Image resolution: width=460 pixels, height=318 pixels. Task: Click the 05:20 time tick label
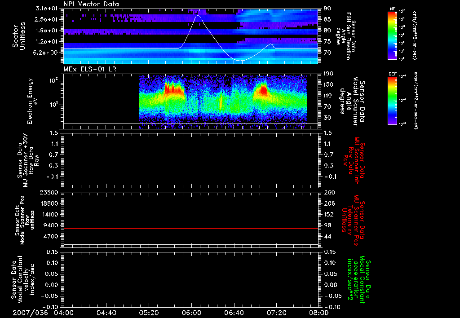click(149, 313)
